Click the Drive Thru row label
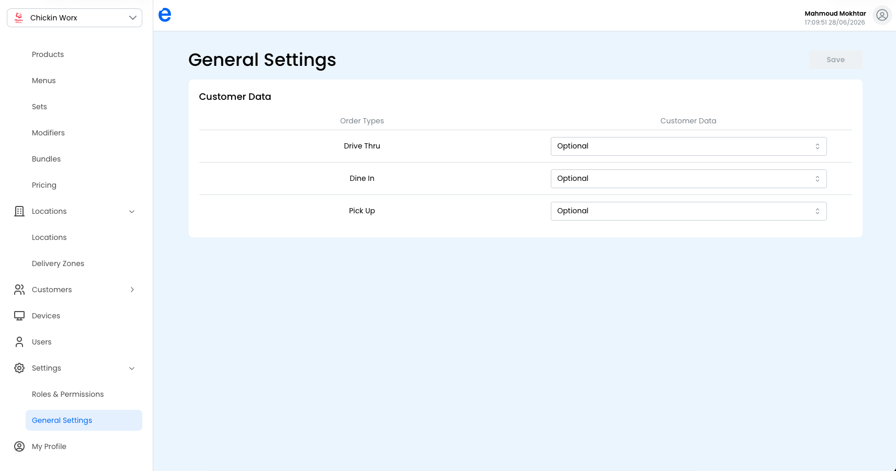896x471 pixels. point(362,146)
